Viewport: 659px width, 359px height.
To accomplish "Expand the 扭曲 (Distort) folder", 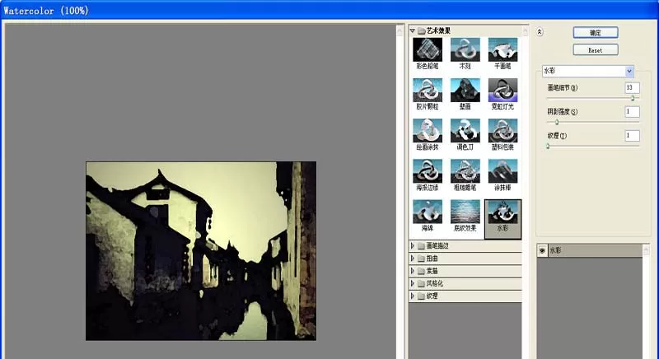I will point(413,259).
